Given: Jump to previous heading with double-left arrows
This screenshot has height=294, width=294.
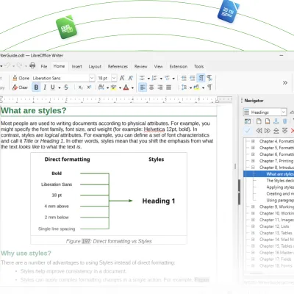Looking at the screenshot, I should [x=259, y=131].
